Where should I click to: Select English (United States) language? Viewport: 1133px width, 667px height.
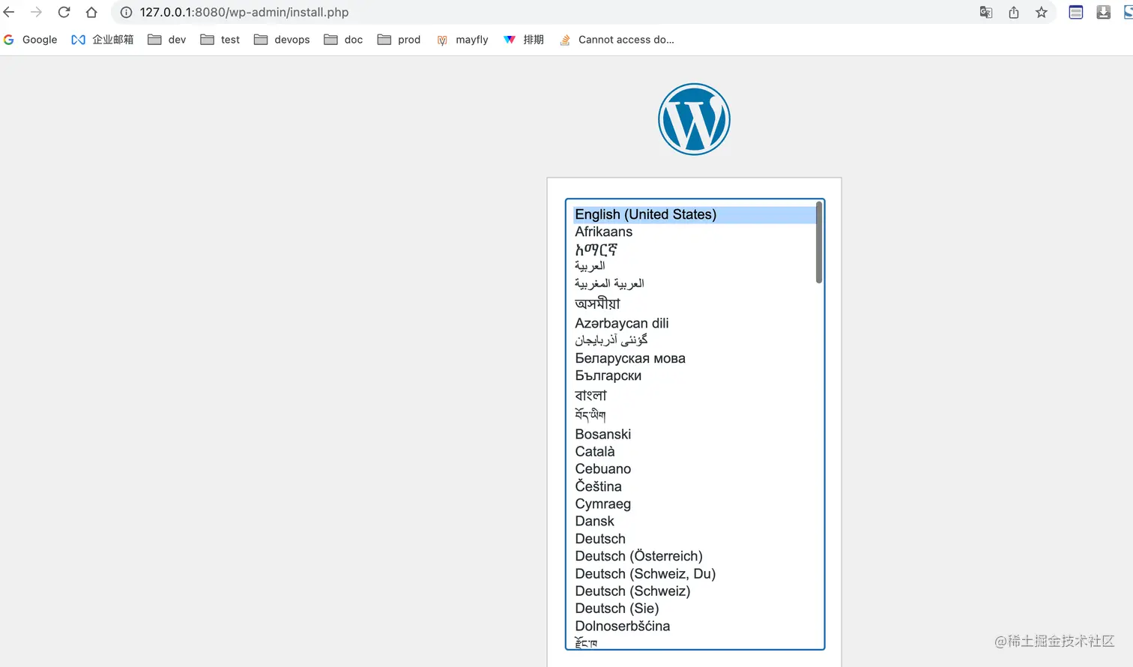point(694,214)
